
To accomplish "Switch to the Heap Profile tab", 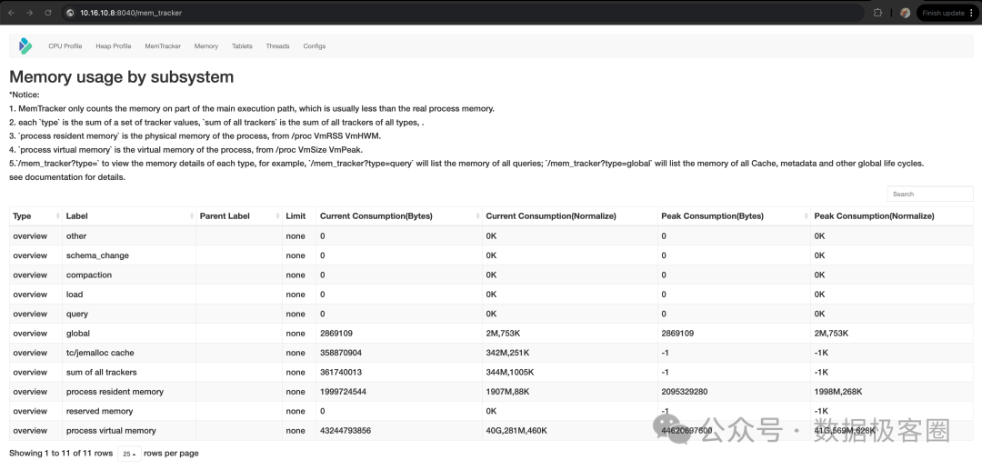I will (x=114, y=46).
